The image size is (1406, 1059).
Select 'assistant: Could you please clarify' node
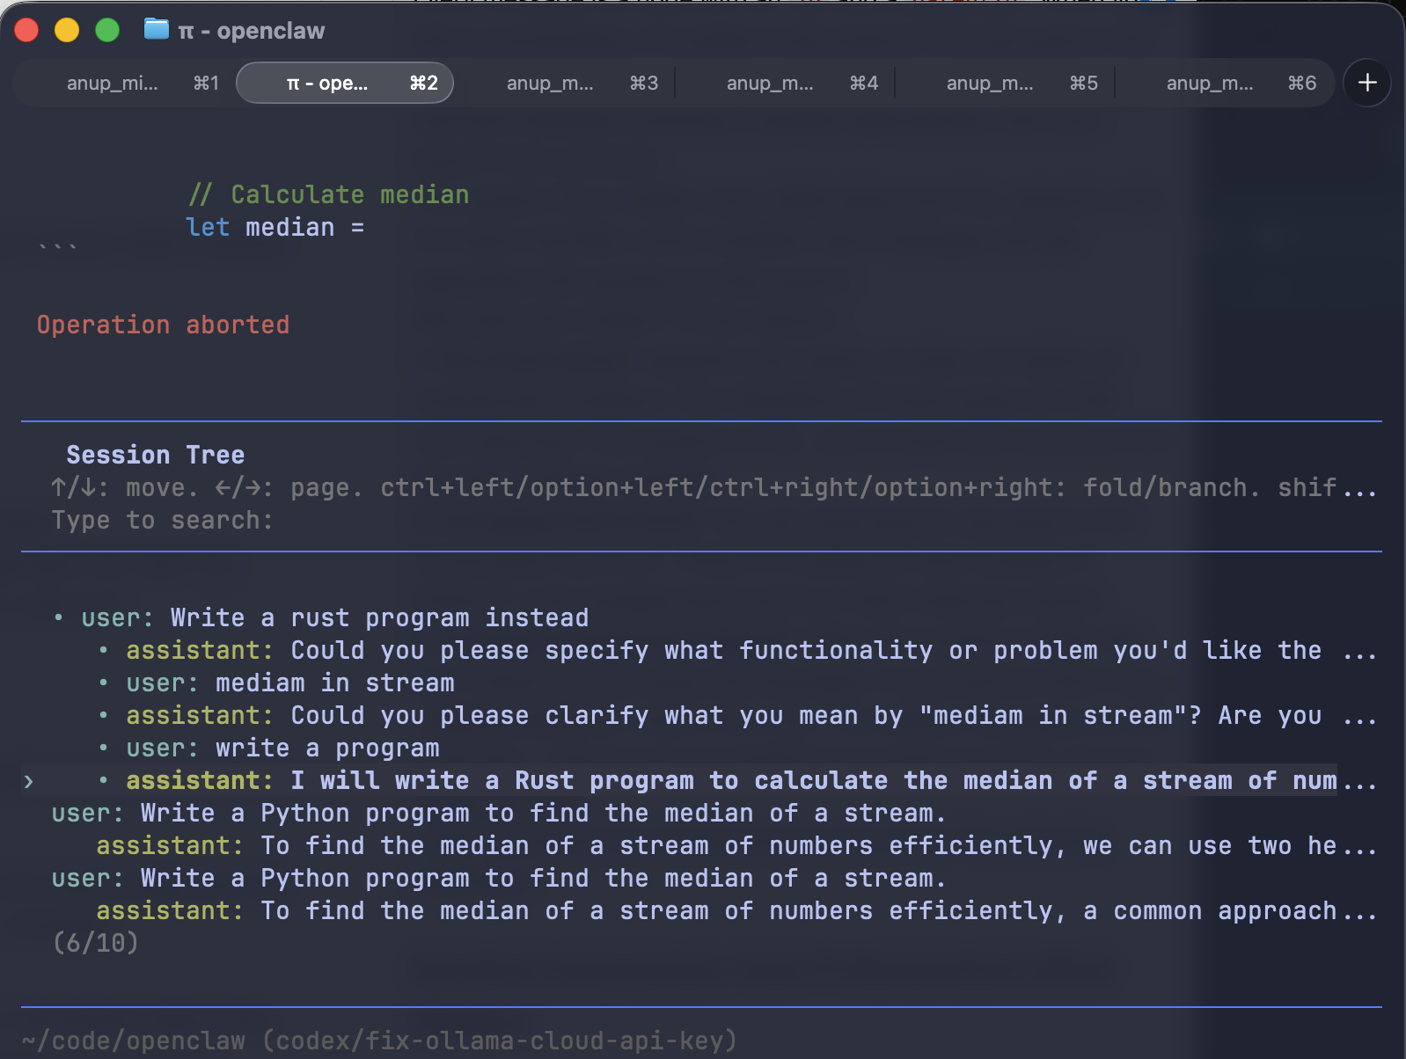coord(737,715)
